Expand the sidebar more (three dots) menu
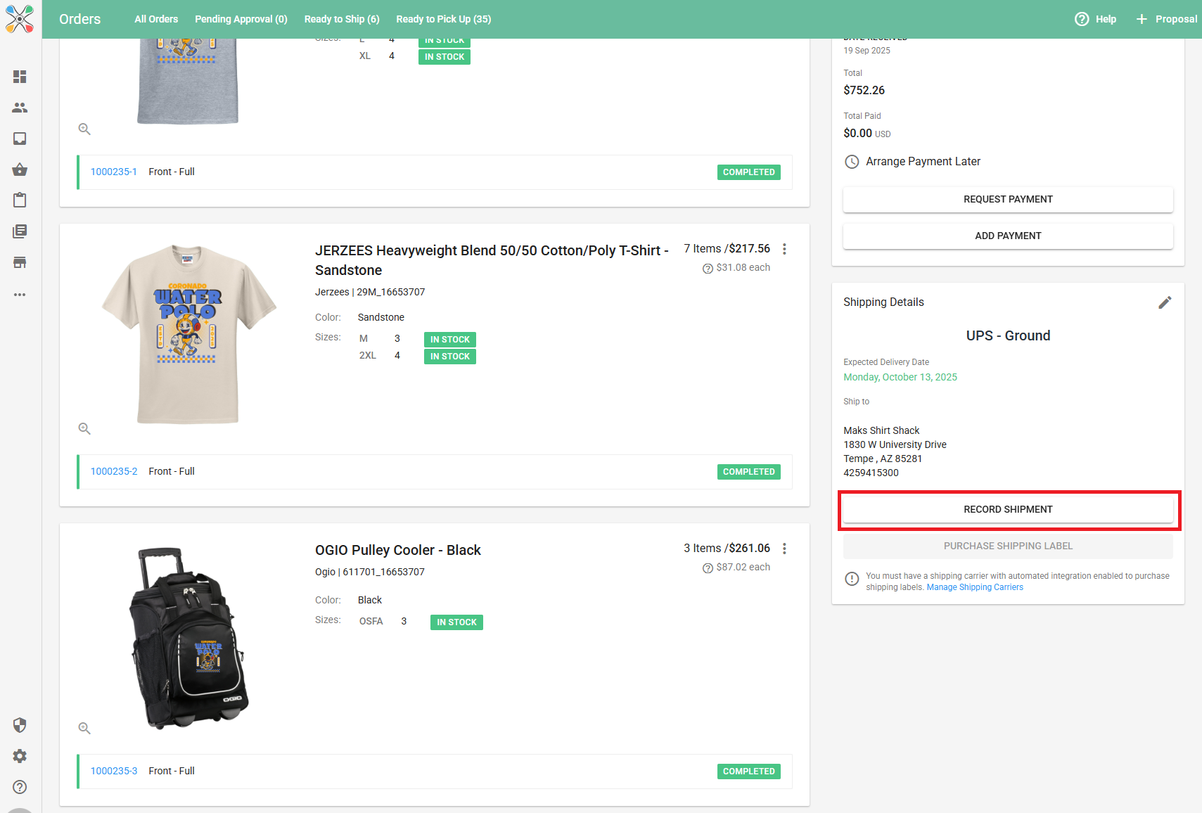This screenshot has width=1202, height=813. click(x=20, y=295)
